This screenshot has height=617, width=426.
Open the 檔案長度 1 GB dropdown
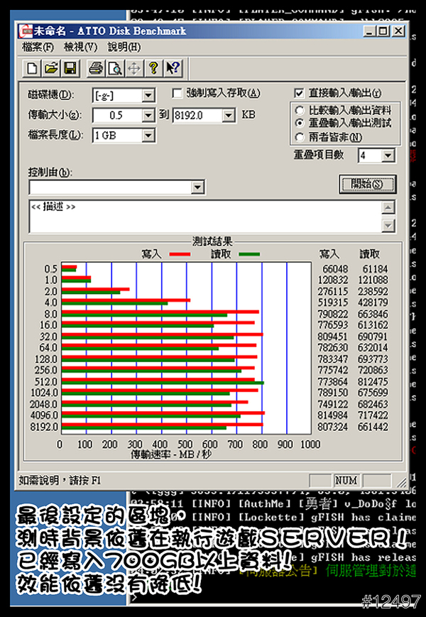(x=148, y=136)
